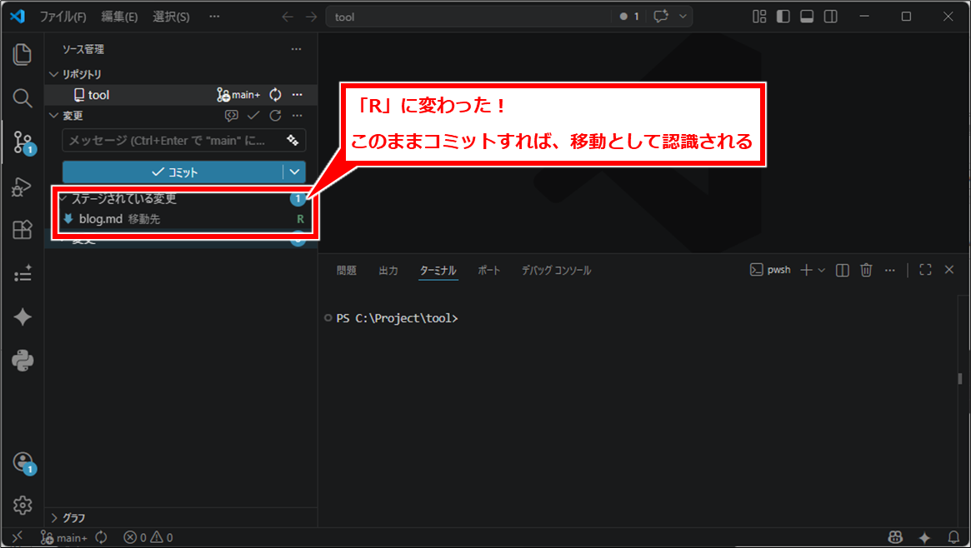Click the コミット button
971x548 pixels.
[173, 172]
